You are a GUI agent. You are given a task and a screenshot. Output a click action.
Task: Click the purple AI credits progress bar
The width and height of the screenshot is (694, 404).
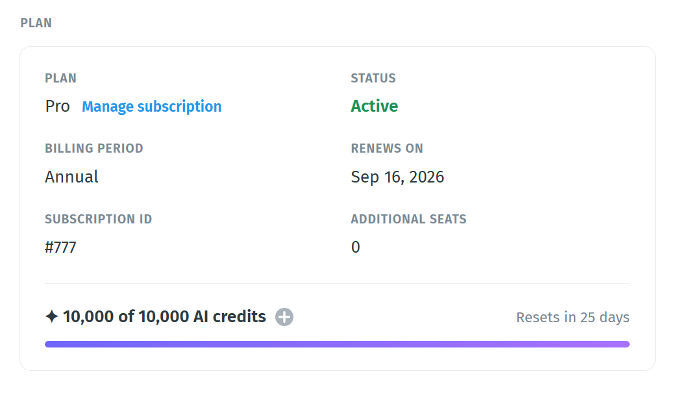337,344
